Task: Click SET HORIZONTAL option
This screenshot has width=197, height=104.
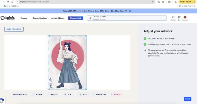Action: (20, 95)
